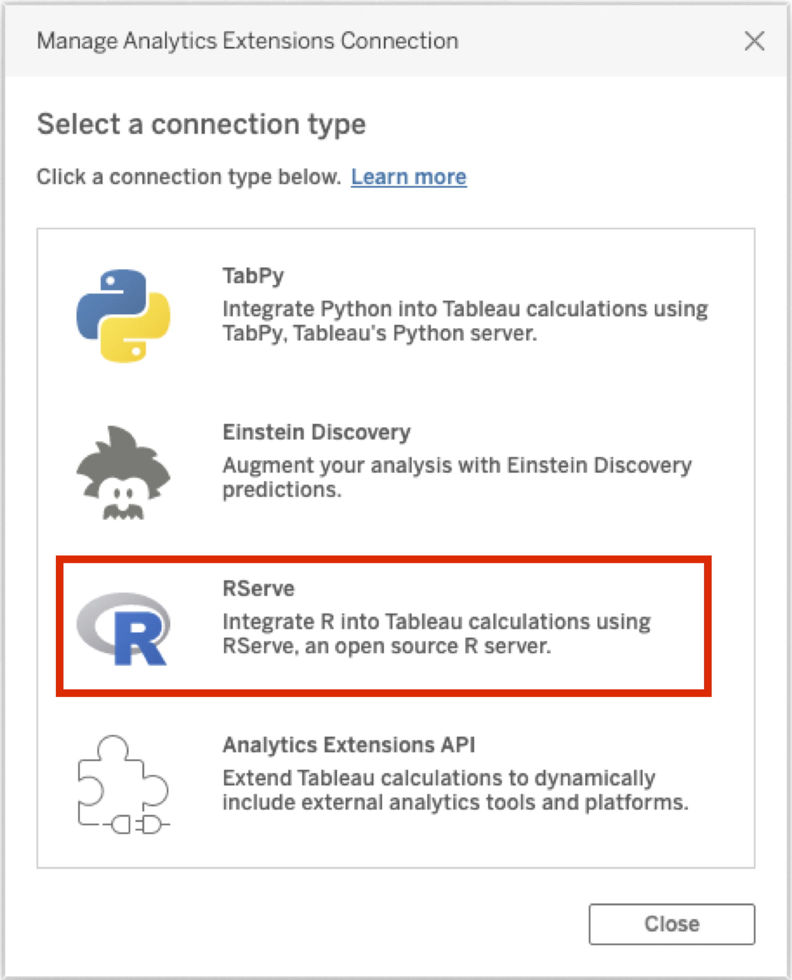Select the TabPy connection title
792x980 pixels.
click(253, 276)
